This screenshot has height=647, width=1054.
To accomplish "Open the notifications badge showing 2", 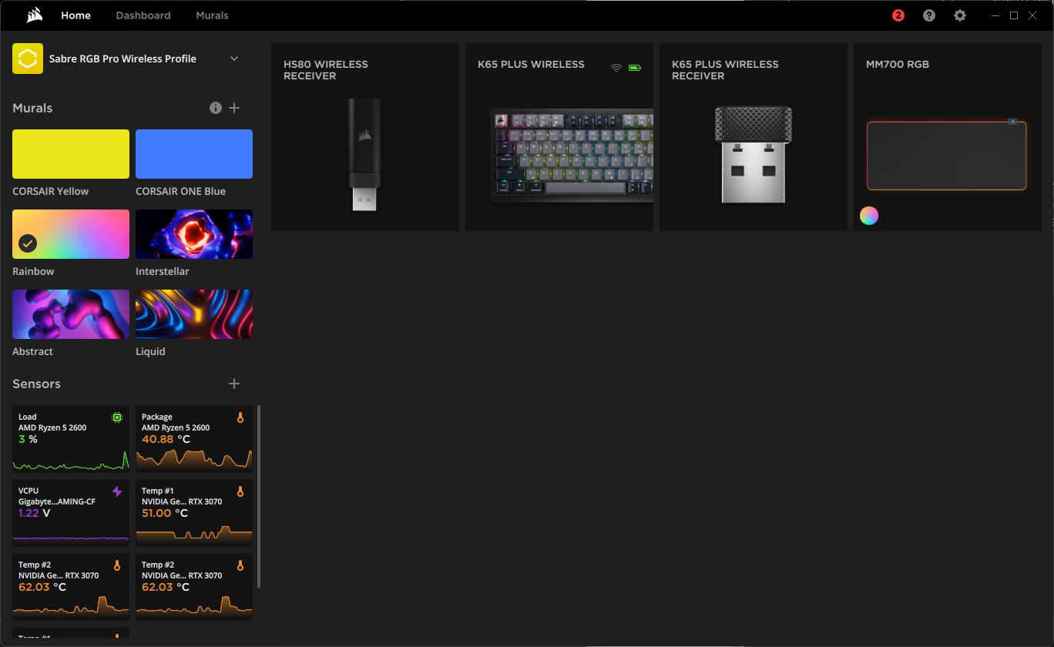I will pos(898,15).
